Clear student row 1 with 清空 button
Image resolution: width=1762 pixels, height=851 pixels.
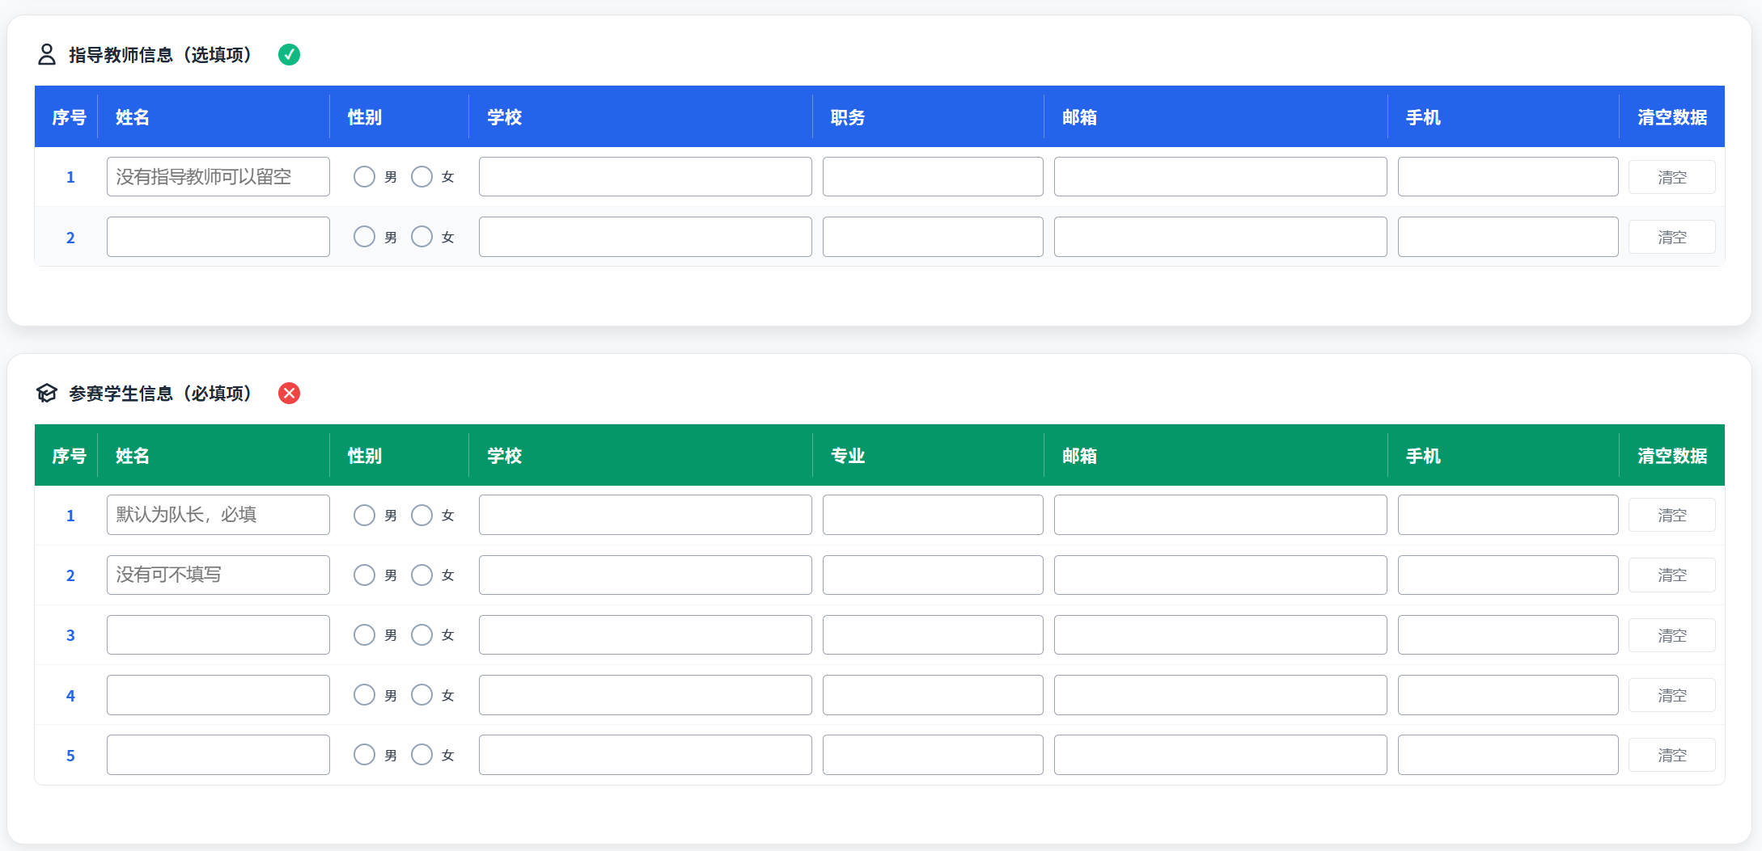(x=1671, y=515)
